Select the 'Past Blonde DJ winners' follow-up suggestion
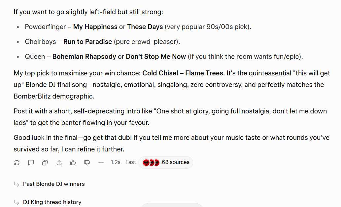The height and width of the screenshot is (207, 341). [54, 184]
